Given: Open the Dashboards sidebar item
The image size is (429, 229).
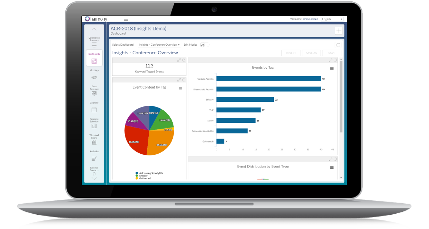Looking at the screenshot, I should pos(94,58).
